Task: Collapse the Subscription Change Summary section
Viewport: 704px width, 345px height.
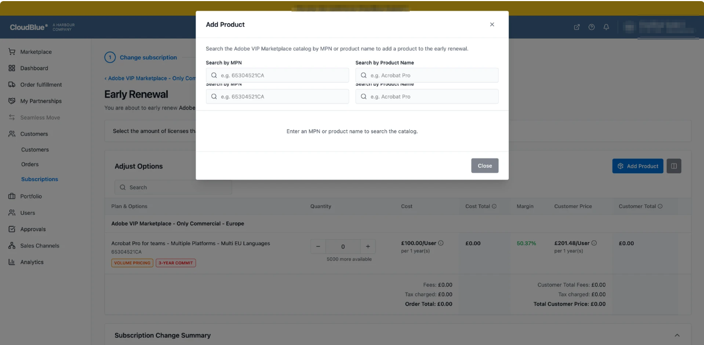Action: tap(677, 335)
